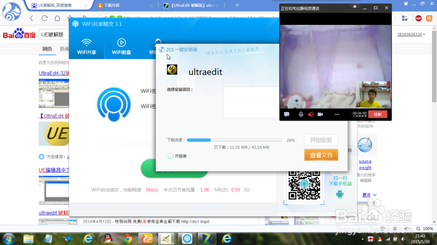
Task: Open QQ penguin from taskbar
Action: tap(108, 239)
